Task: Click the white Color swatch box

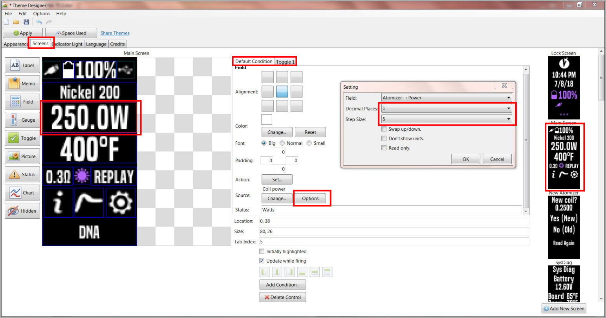Action: tap(267, 119)
